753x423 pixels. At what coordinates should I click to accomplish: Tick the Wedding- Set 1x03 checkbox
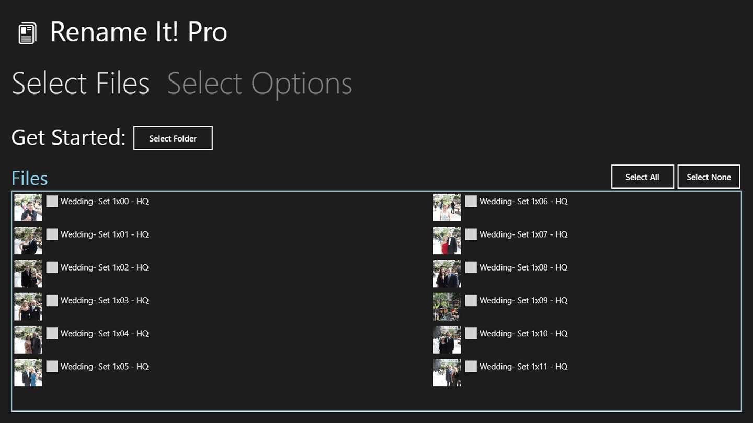click(52, 301)
